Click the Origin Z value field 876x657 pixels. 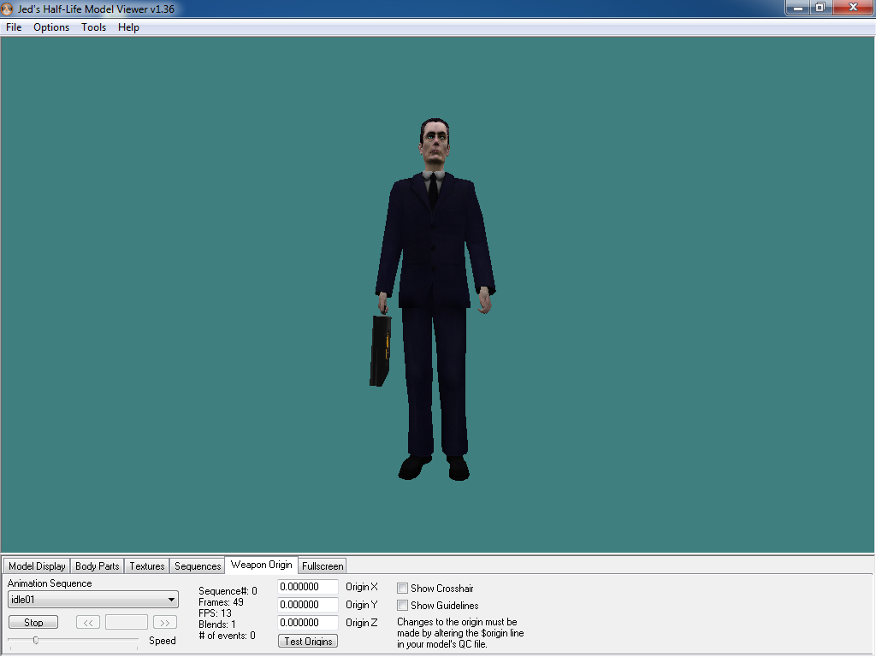pos(308,623)
